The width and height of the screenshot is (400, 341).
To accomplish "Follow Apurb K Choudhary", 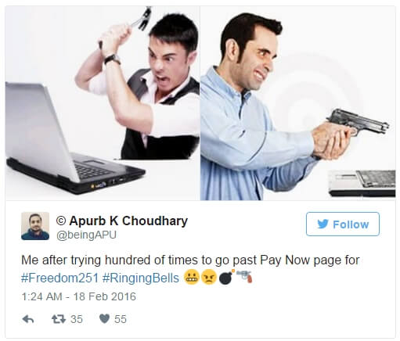I will (343, 224).
